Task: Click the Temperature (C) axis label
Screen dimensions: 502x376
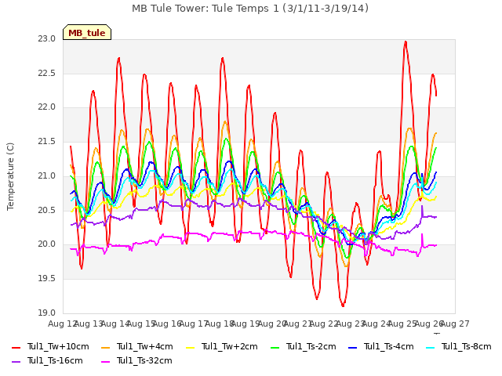Action: tap(10, 176)
